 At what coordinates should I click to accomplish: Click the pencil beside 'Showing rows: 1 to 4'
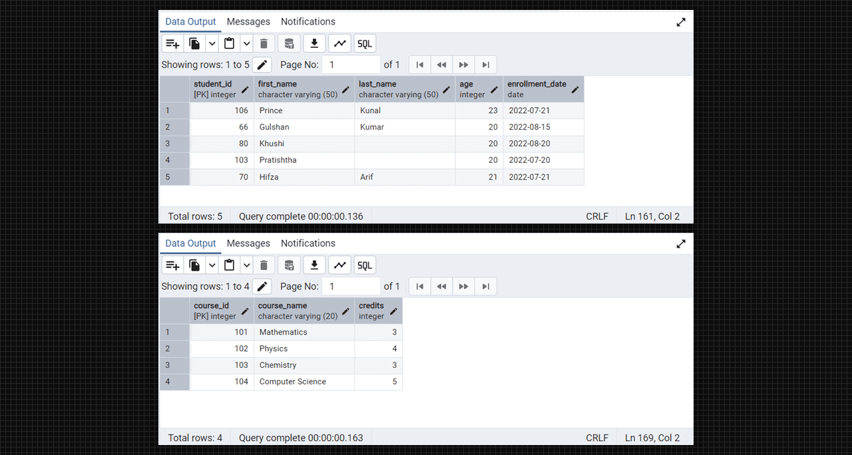pyautogui.click(x=262, y=286)
